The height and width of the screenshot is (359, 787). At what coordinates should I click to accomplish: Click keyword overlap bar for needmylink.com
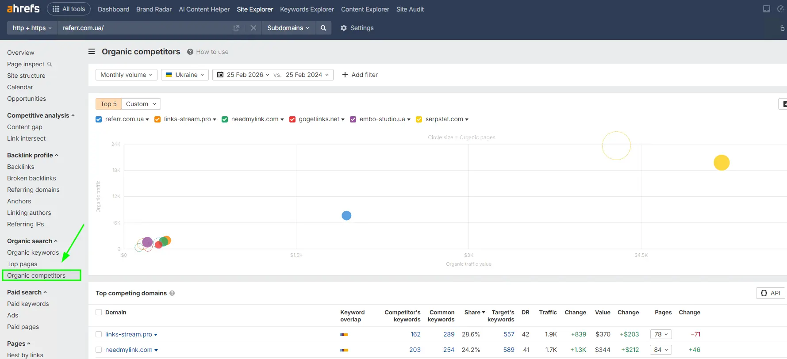344,350
